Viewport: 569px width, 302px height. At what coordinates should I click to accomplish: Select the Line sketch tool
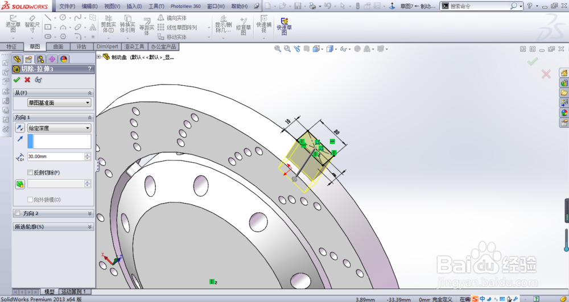(48, 18)
